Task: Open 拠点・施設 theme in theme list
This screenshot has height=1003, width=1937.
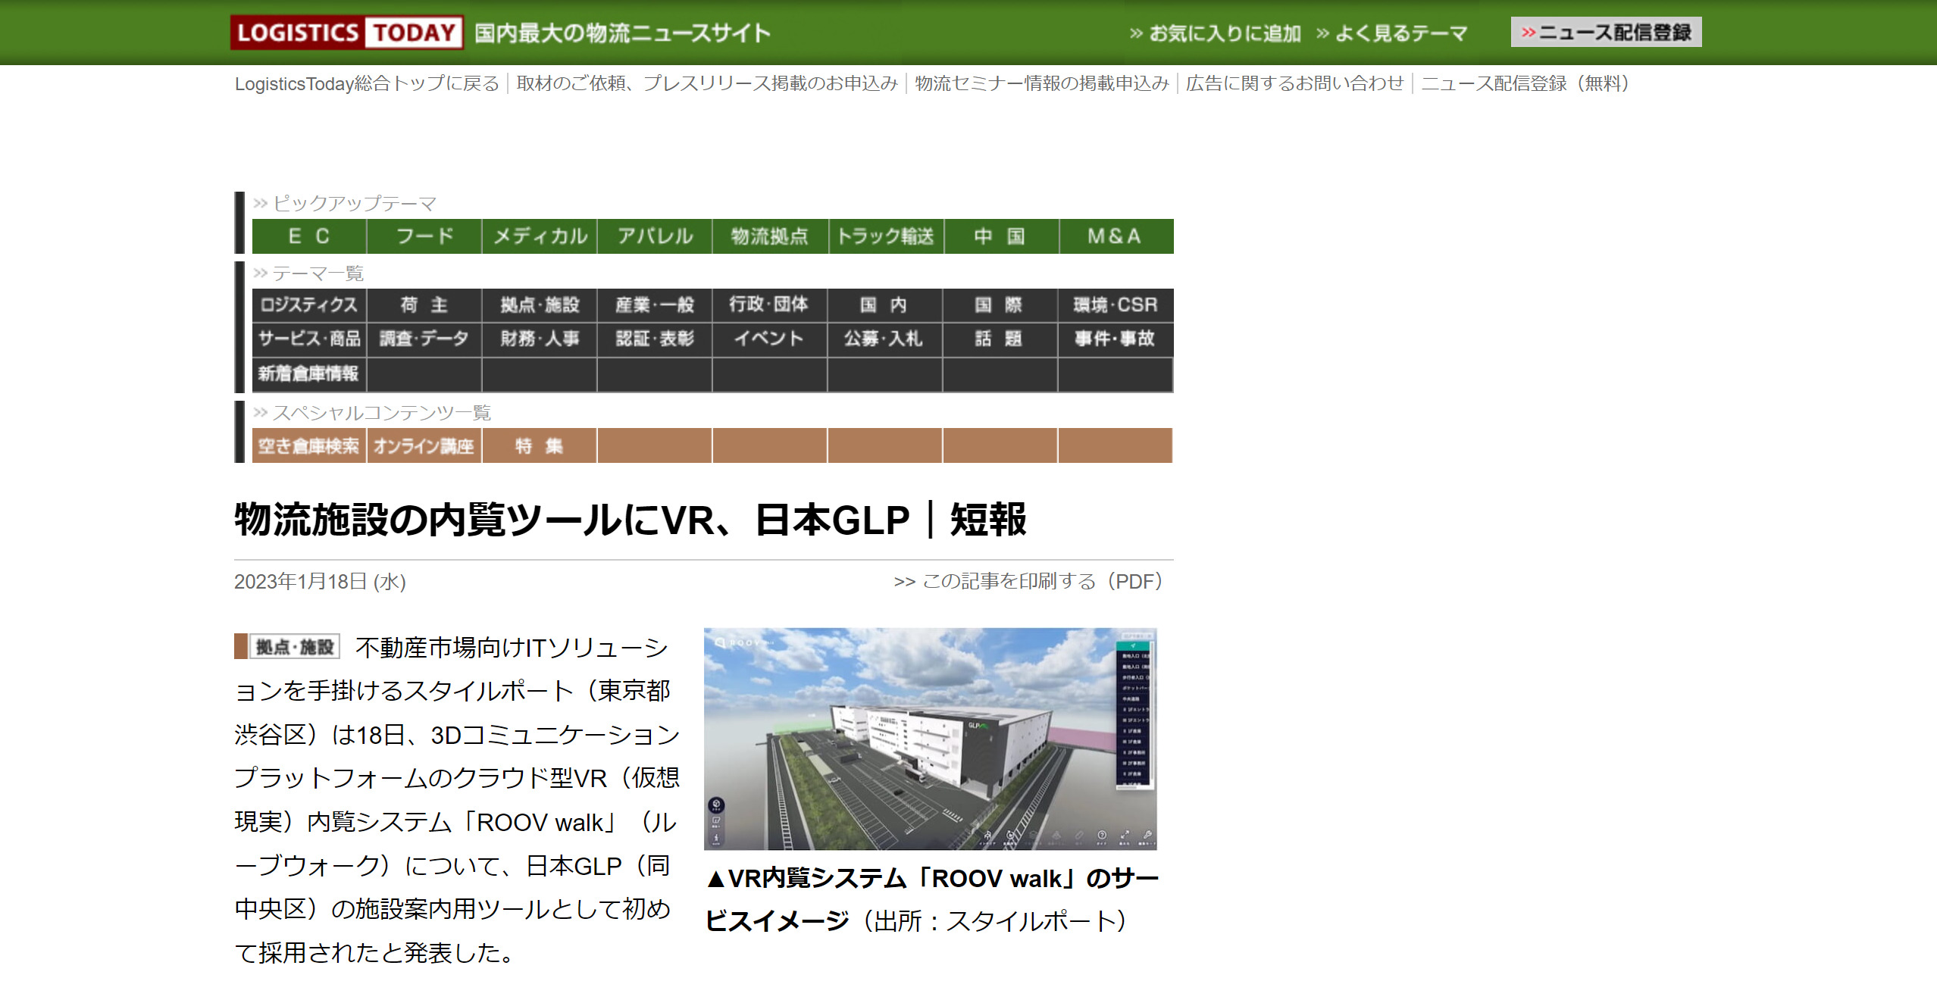Action: tap(540, 305)
